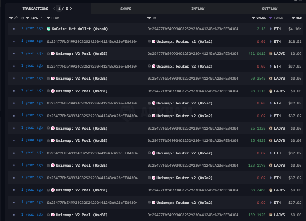Open Uniswap: Router v2 in 0.01 ETH row
The image size is (306, 221).
coord(184,41)
